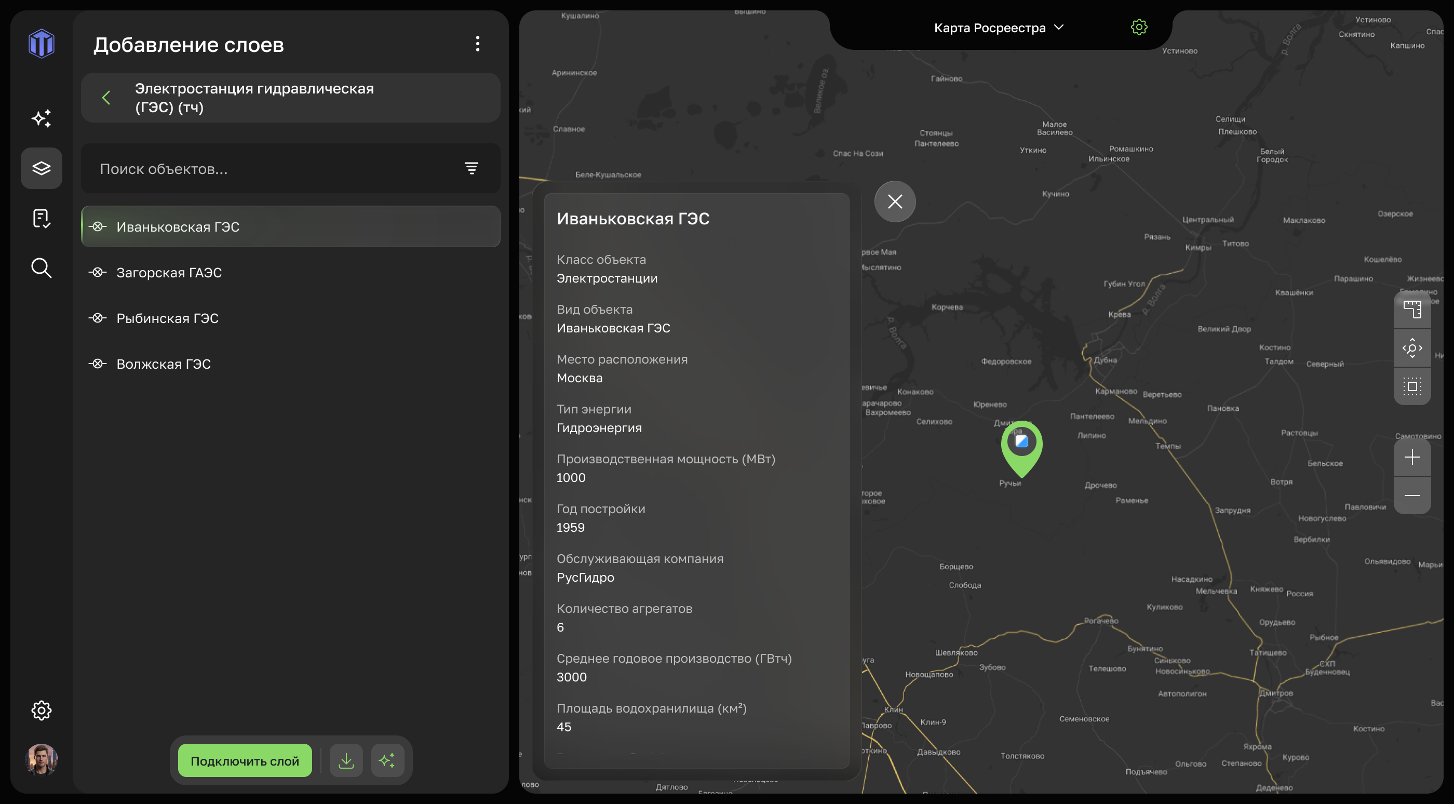Close the Иваньковская ГЭС info card
The image size is (1454, 804).
(x=895, y=202)
